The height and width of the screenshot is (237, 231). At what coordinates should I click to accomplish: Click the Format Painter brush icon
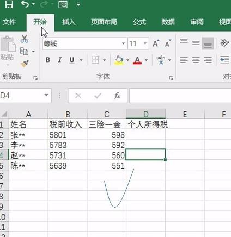[25, 64]
